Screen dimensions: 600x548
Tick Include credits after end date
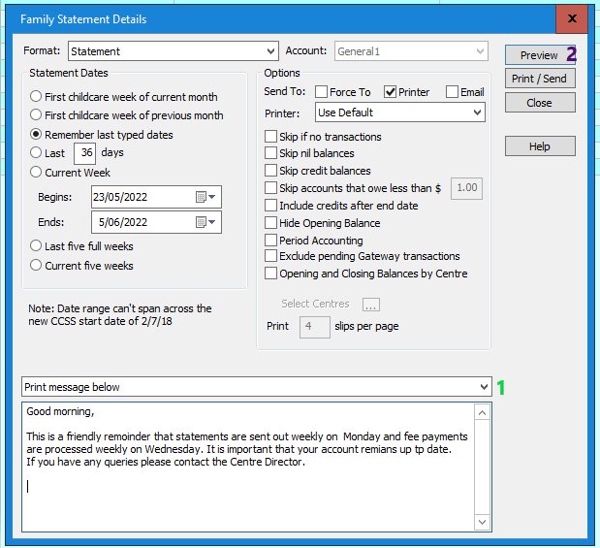[270, 206]
